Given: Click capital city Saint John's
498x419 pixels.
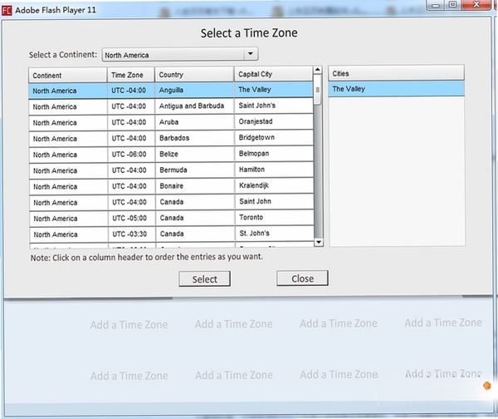Looking at the screenshot, I should (274, 106).
